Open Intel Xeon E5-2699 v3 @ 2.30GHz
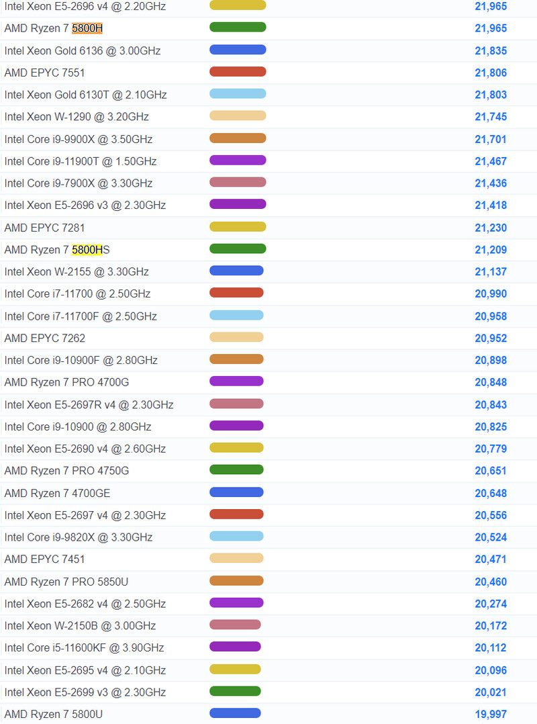Screen dimensions: 537x724 (x=85, y=692)
